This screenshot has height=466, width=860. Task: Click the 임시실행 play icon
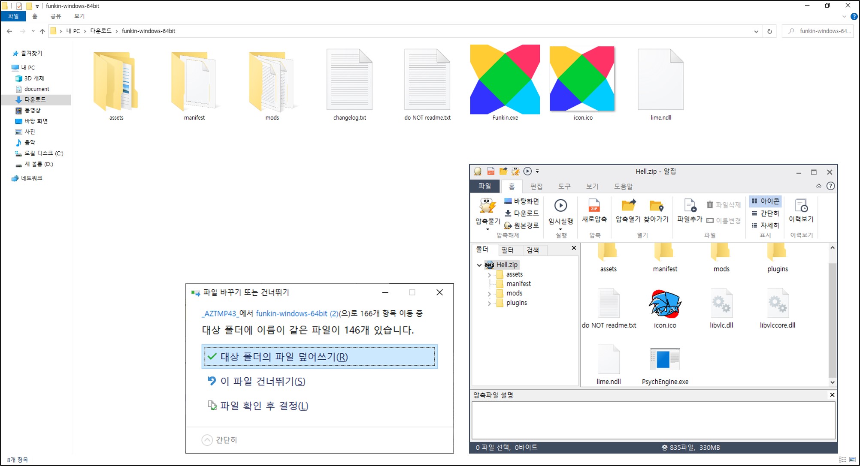560,206
